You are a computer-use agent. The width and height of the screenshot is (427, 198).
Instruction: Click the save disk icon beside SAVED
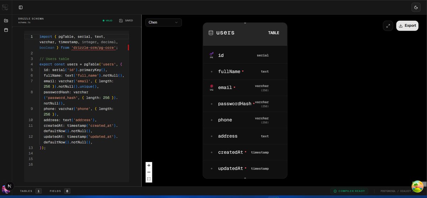tap(121, 21)
